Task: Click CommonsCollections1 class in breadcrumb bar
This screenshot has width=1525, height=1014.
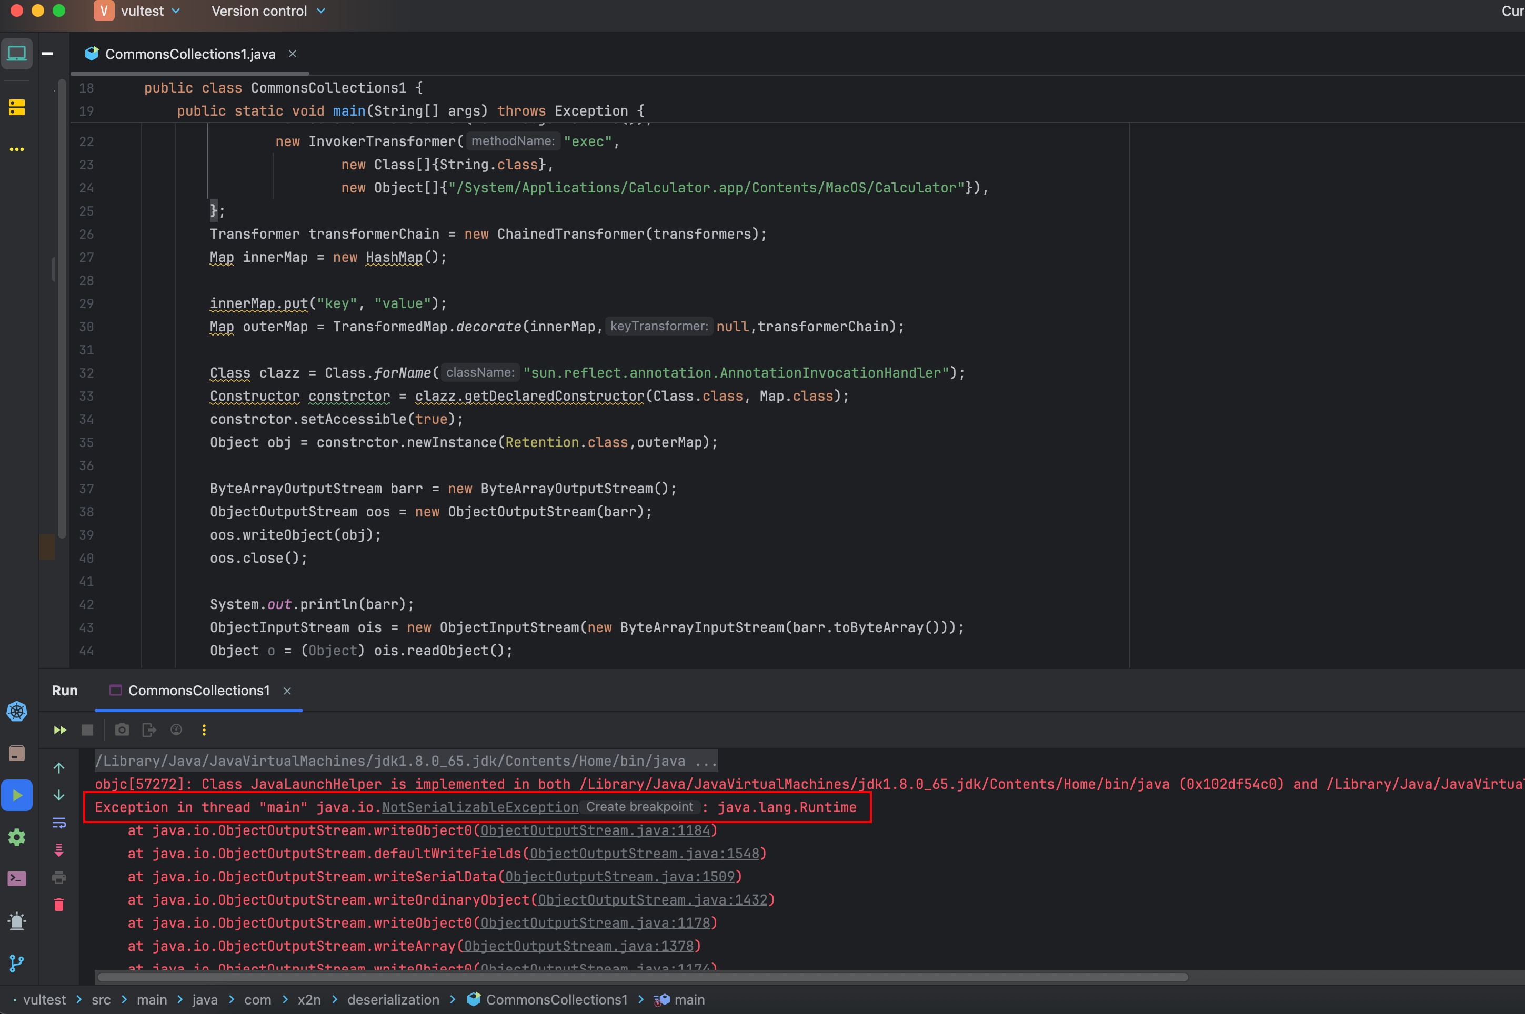Action: 547,1000
